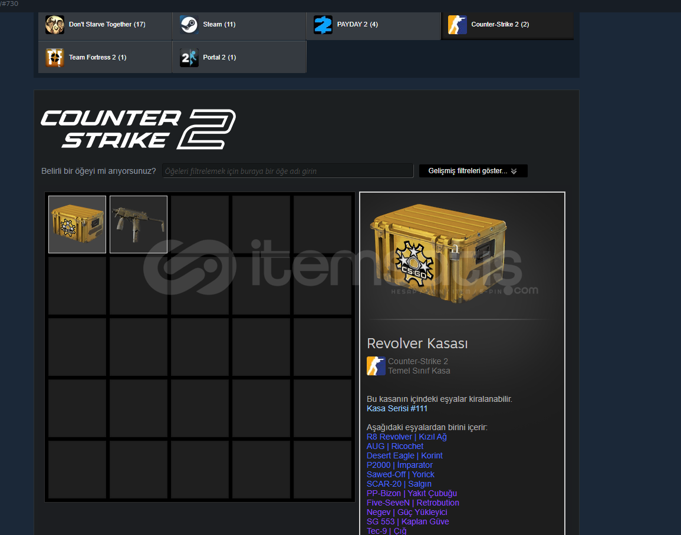Viewport: 681px width, 535px height.
Task: Click the Aşağıdaki eşyalardan birini içerir text
Action: click(427, 427)
